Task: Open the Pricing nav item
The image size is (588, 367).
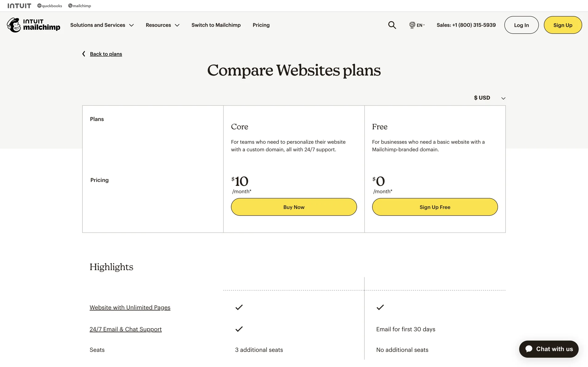Action: click(261, 25)
